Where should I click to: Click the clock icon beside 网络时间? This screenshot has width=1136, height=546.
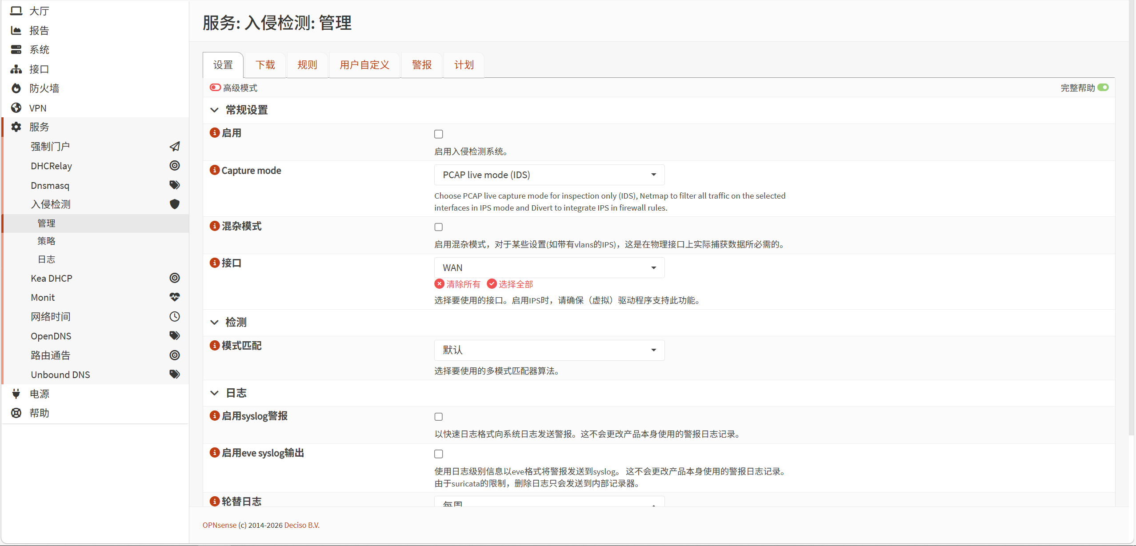pos(175,316)
